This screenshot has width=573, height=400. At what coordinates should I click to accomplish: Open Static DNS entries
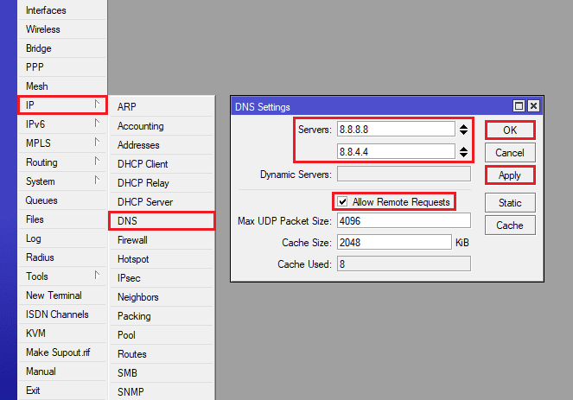(510, 203)
